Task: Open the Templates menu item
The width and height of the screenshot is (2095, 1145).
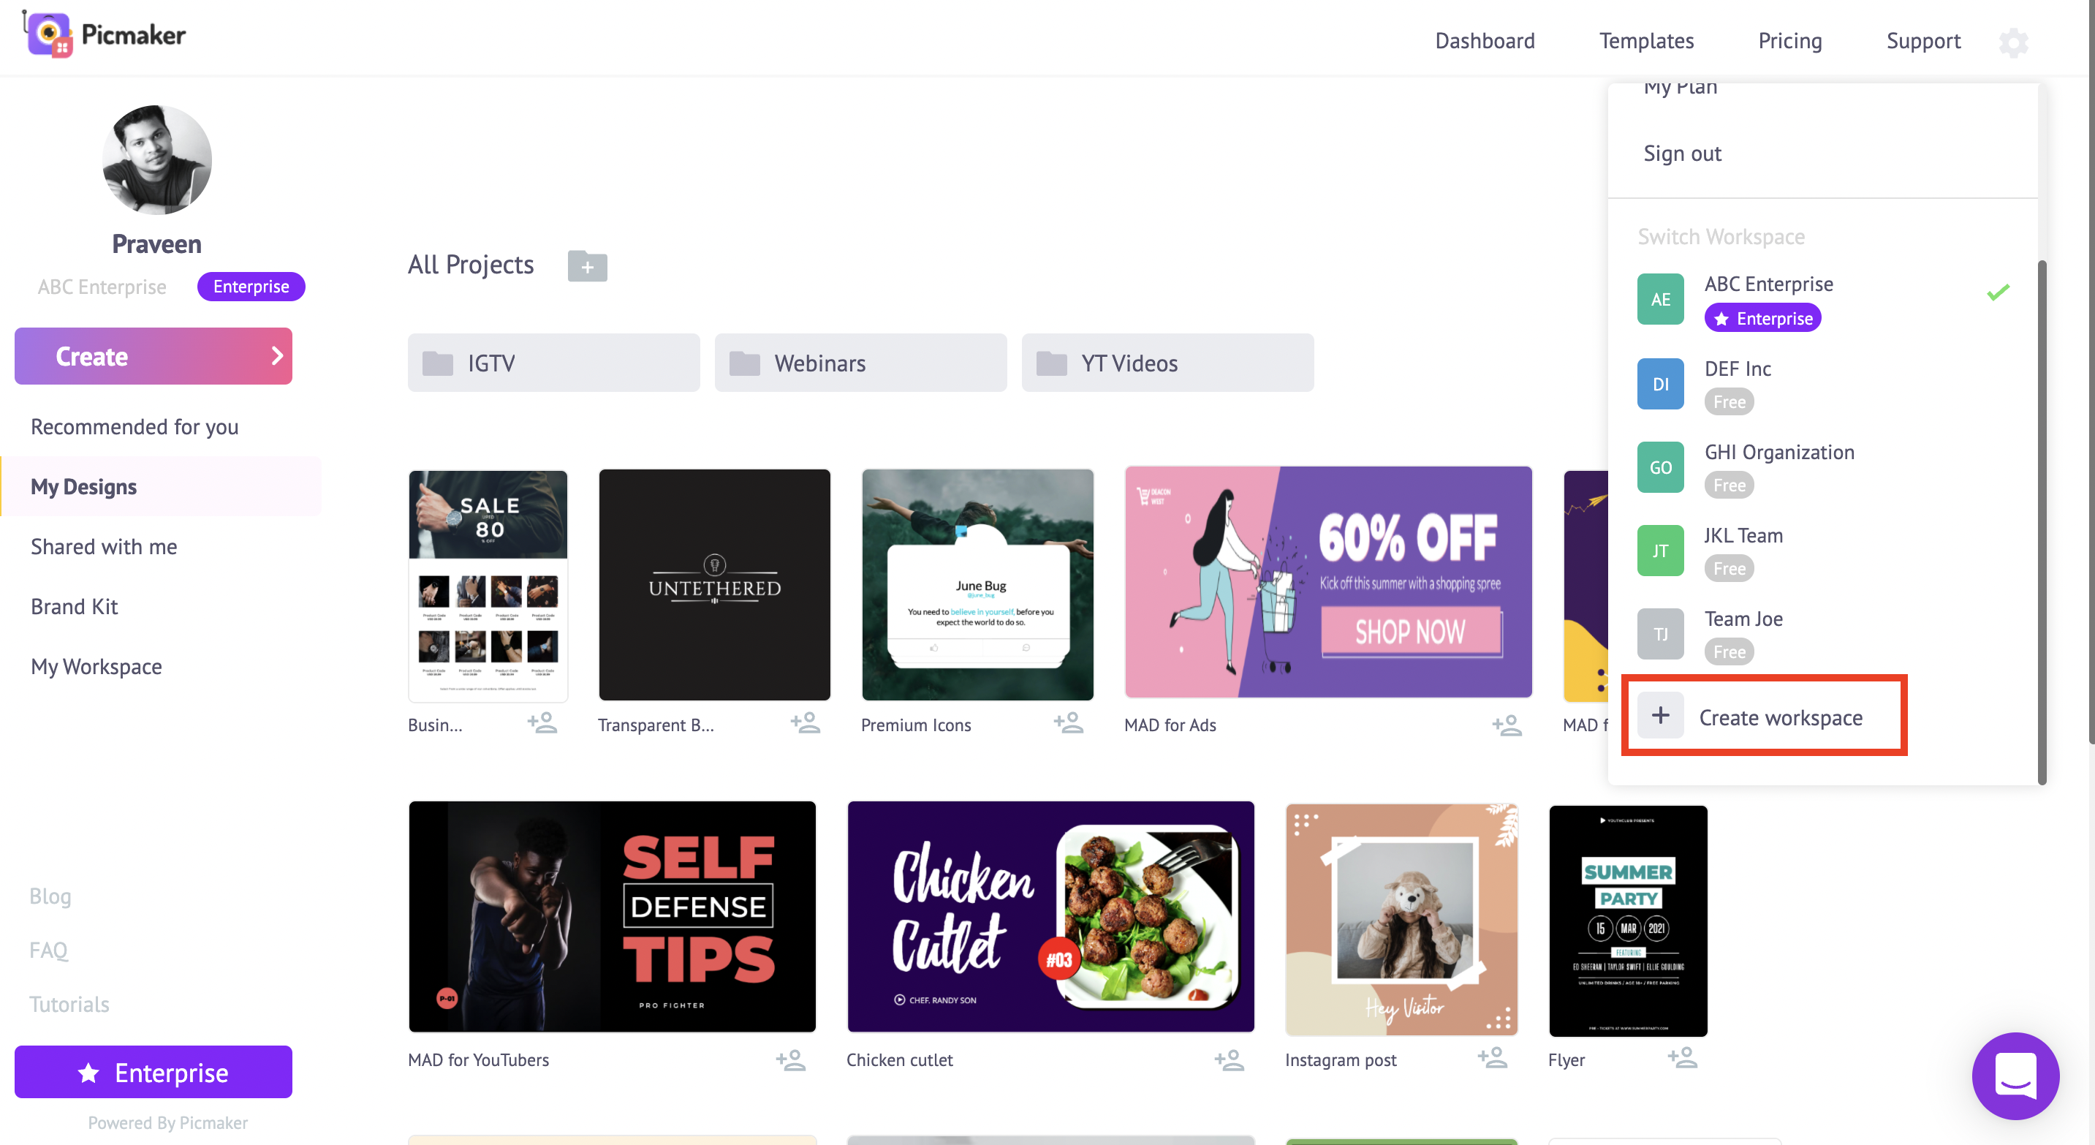Action: click(x=1645, y=38)
